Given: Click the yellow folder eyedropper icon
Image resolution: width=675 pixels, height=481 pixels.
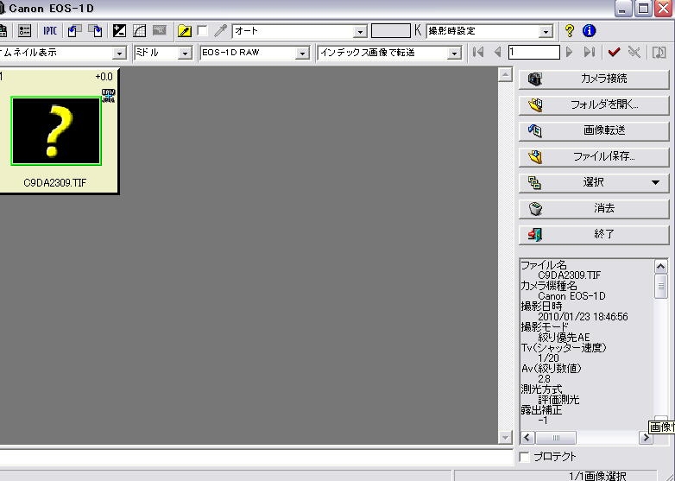Looking at the screenshot, I should coord(185,30).
